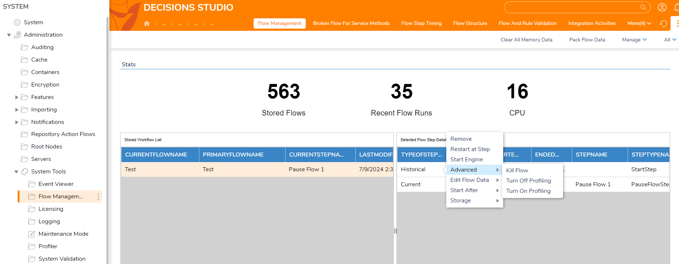Click the Repository Action Flows folder icon
The width and height of the screenshot is (679, 264).
pos(25,134)
